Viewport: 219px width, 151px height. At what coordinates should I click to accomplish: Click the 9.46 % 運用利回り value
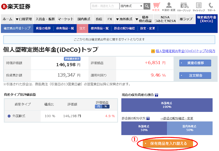coord(158,75)
